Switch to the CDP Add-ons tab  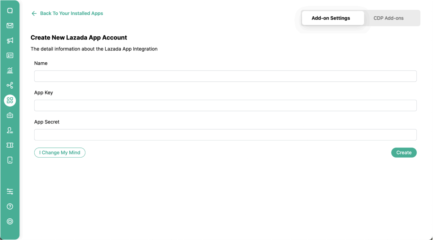[x=388, y=18]
